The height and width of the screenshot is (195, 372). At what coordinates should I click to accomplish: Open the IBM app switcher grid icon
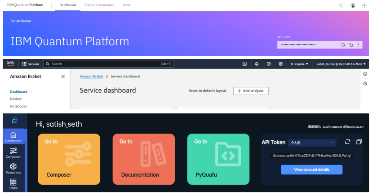pos(364,5)
